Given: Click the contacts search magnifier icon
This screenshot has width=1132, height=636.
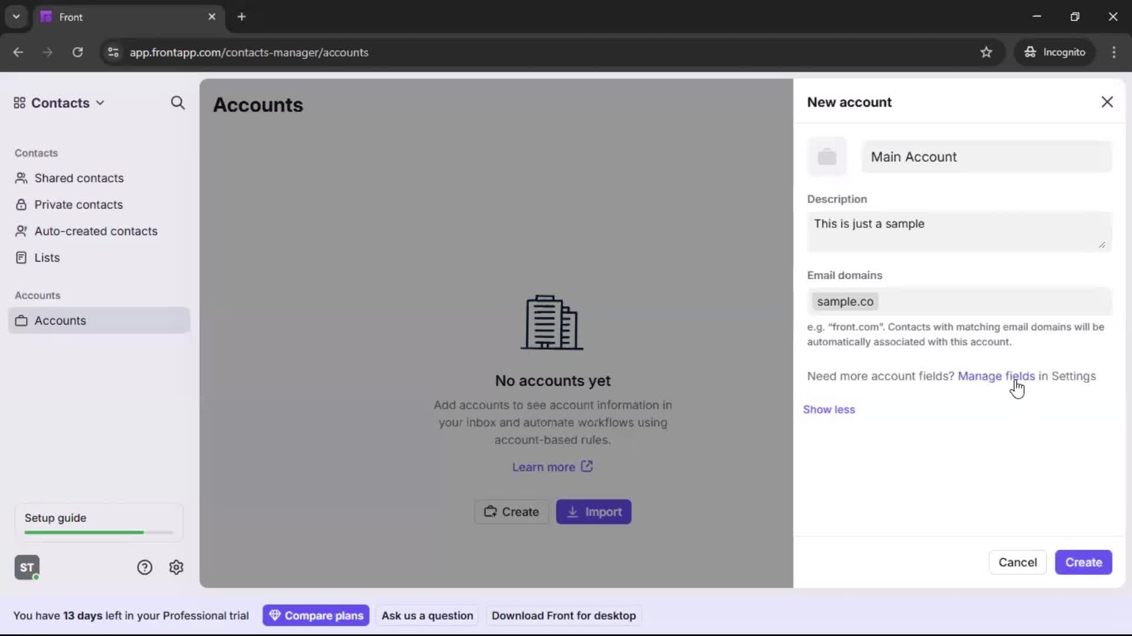Looking at the screenshot, I should coord(177,103).
